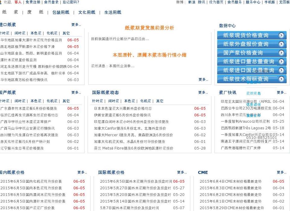
Task: Open 赤天化竹浆板线6月份产销计划
Action: pos(25,142)
